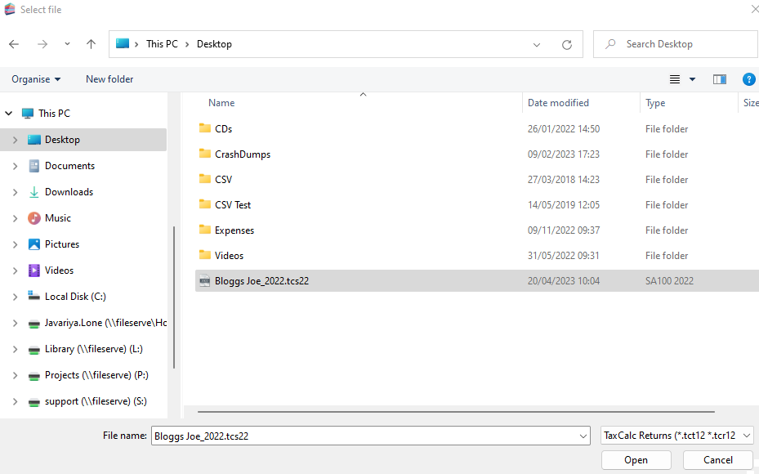Go up one folder level arrow
This screenshot has height=474, width=759.
tap(91, 44)
